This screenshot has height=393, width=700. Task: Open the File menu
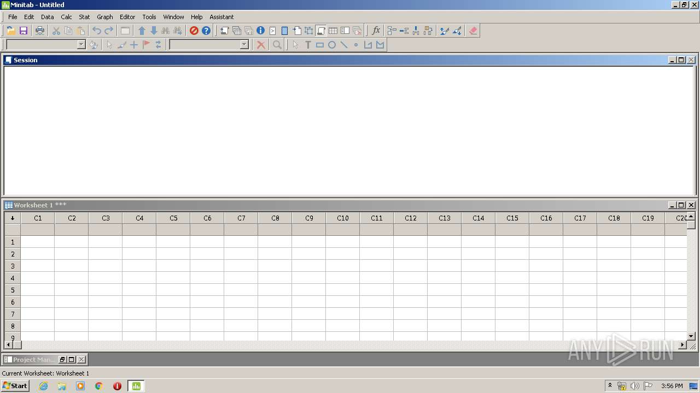[x=13, y=17]
